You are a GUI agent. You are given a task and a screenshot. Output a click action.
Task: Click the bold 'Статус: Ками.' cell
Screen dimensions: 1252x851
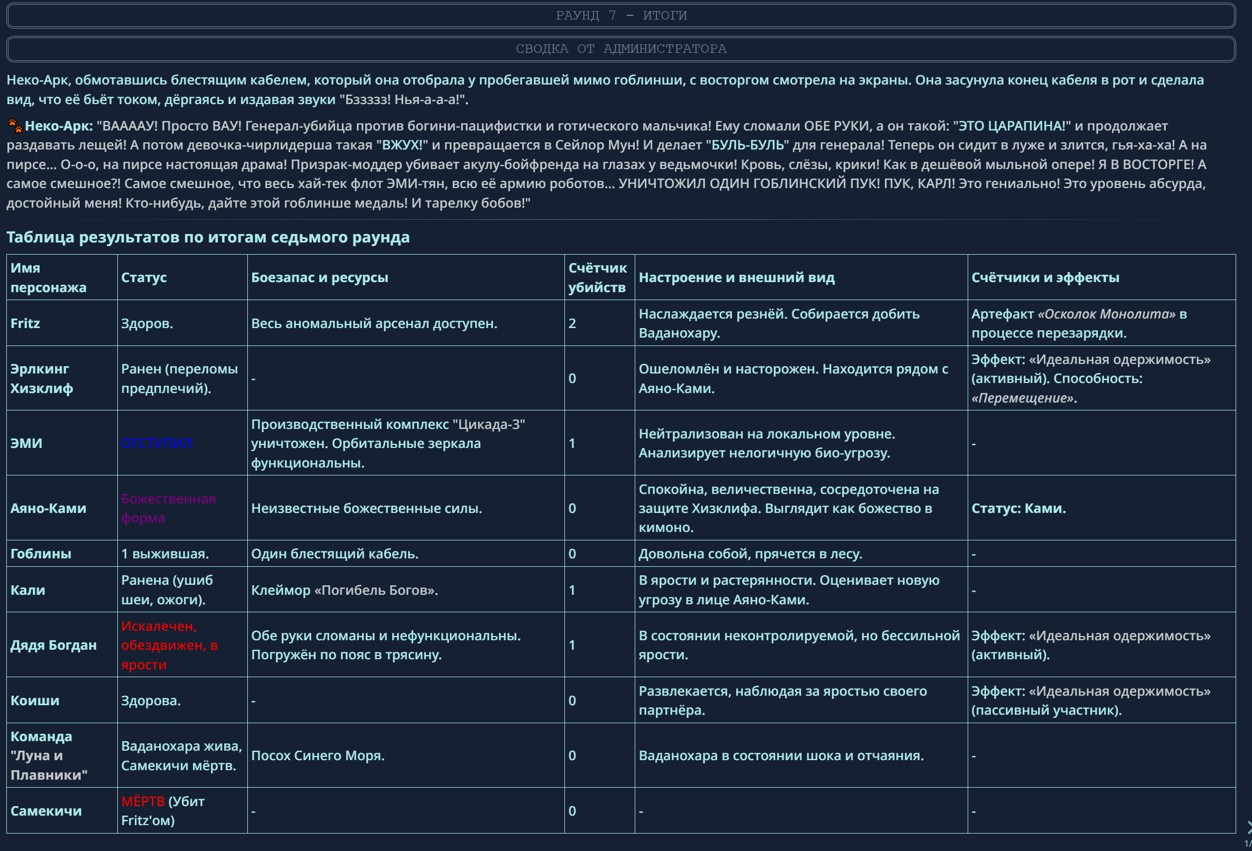pyautogui.click(x=1018, y=508)
